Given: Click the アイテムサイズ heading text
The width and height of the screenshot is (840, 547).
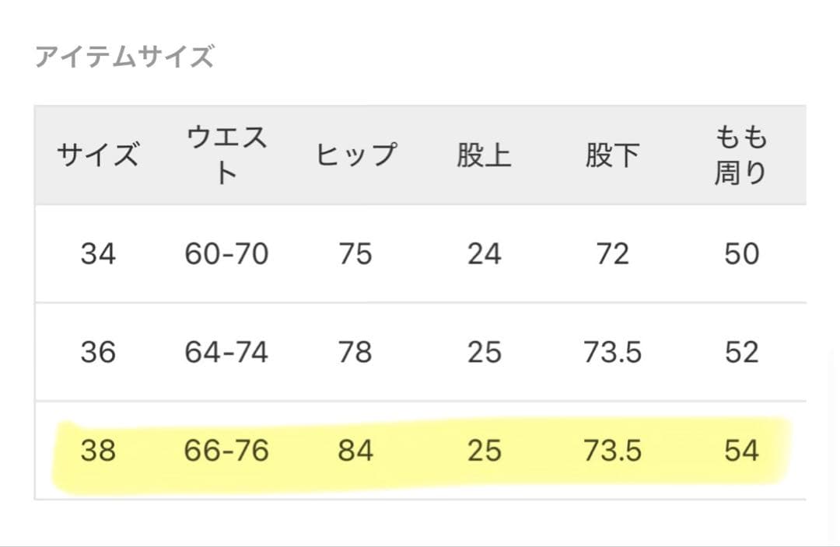Looking at the screenshot, I should (x=124, y=57).
